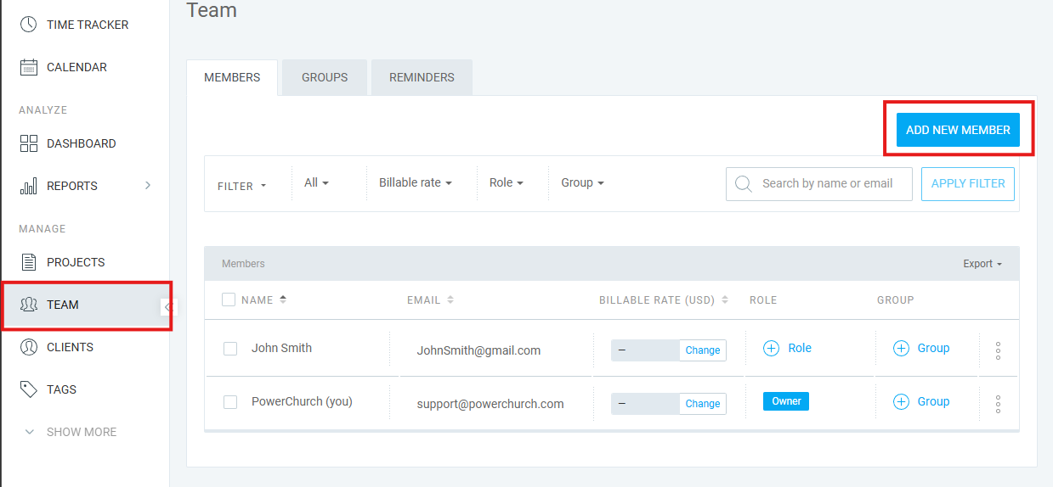Click the Clients person icon
Screen dimensions: 1053x487
coord(29,347)
